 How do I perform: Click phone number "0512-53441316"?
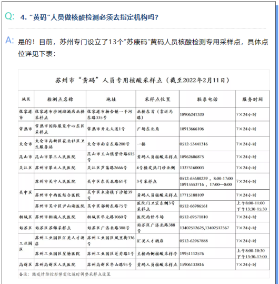pyautogui.click(x=194, y=144)
